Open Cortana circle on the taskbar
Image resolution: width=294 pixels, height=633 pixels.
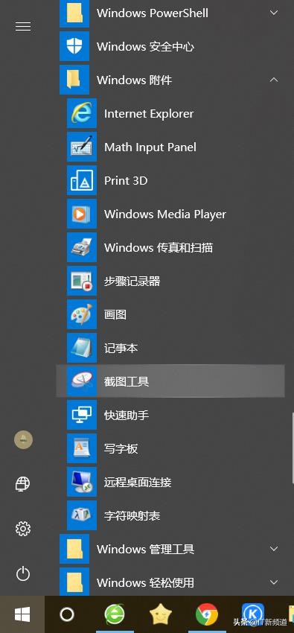tap(67, 614)
